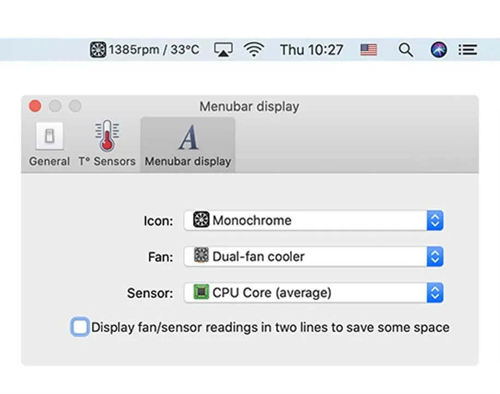The height and width of the screenshot is (394, 500).
Task: Open the Sensor dropdown with CPU Core (average)
Action: tap(313, 293)
